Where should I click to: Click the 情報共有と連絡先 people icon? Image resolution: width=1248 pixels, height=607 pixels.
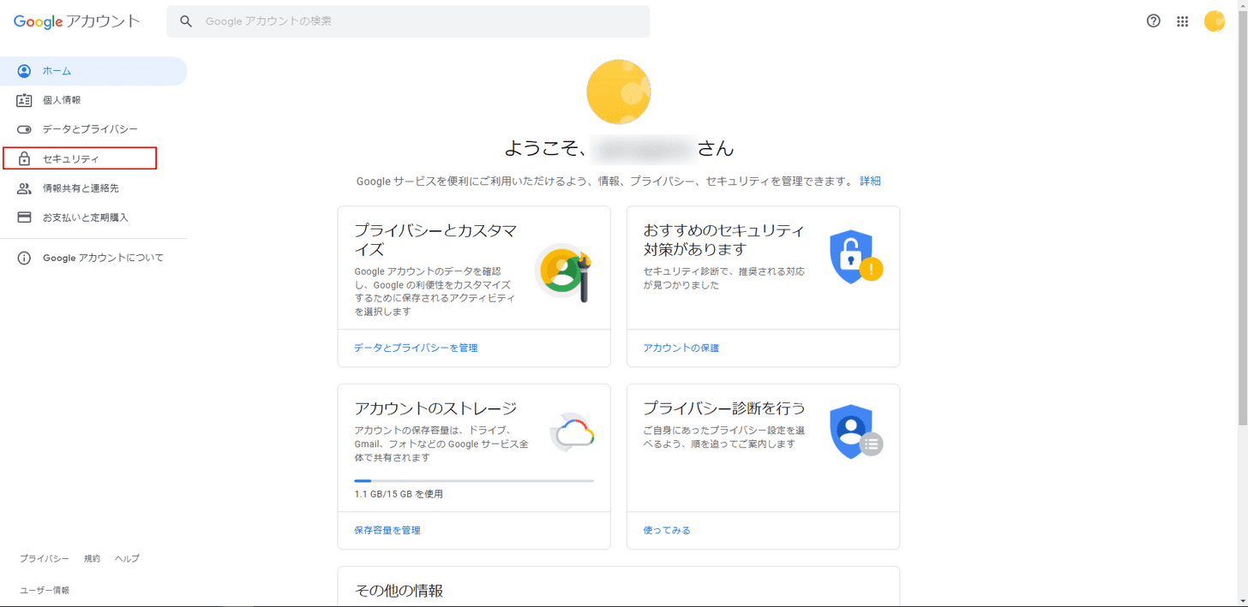tap(24, 188)
